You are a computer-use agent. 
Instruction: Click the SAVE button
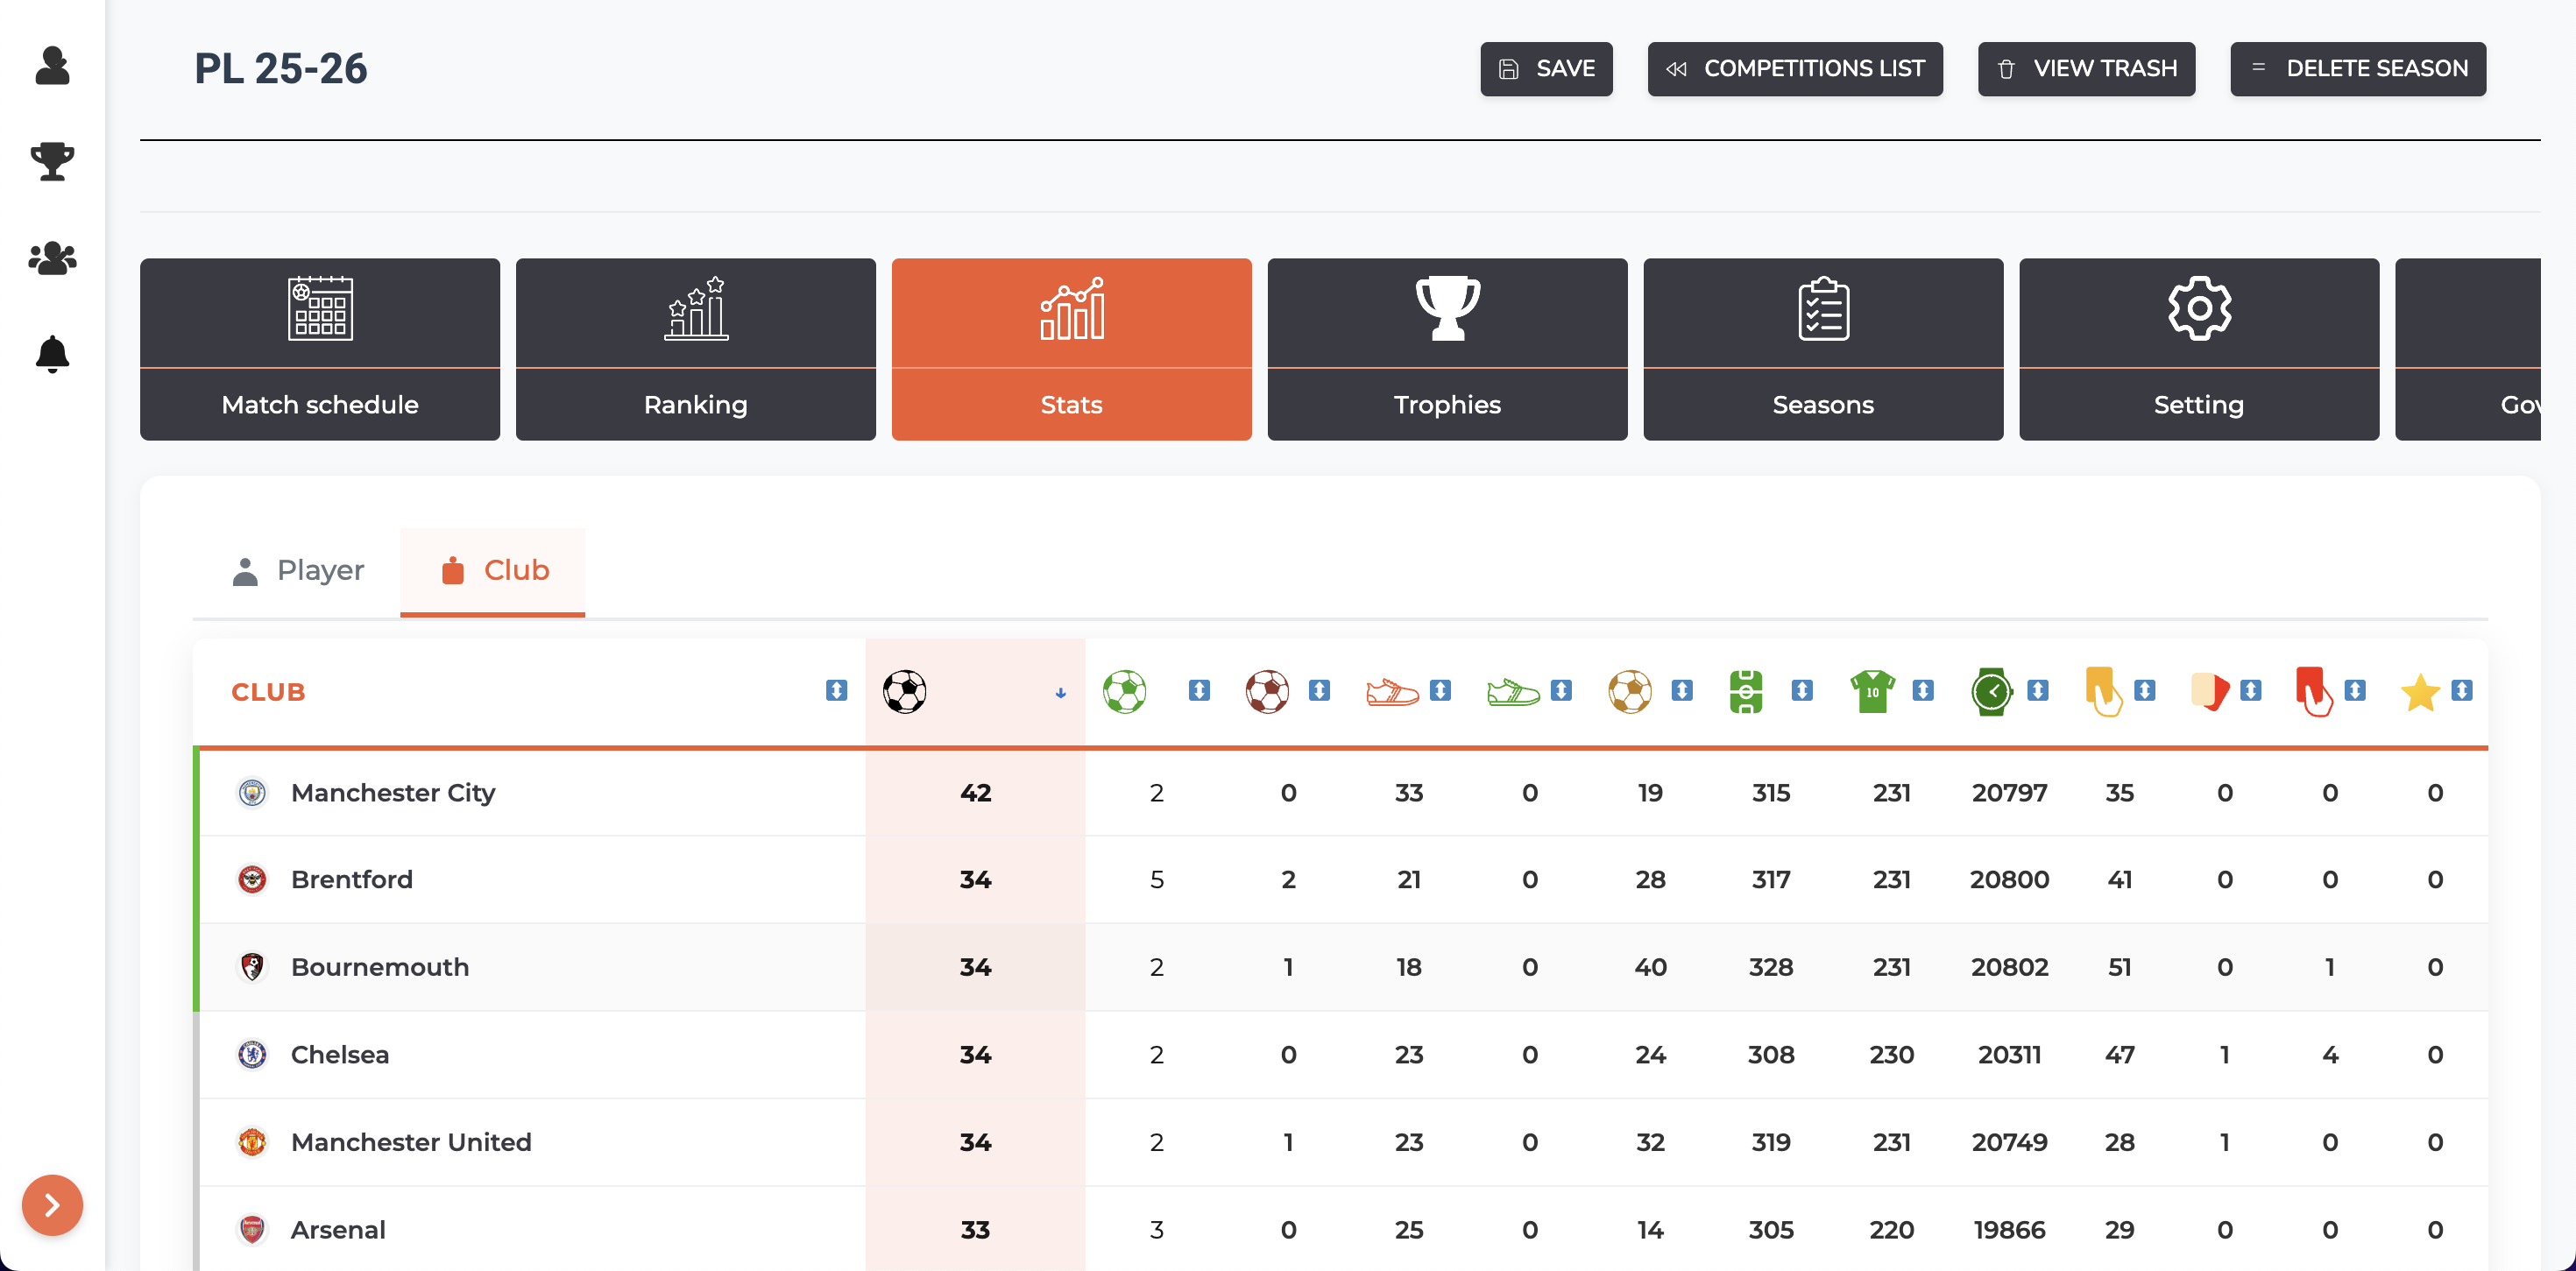point(1546,69)
